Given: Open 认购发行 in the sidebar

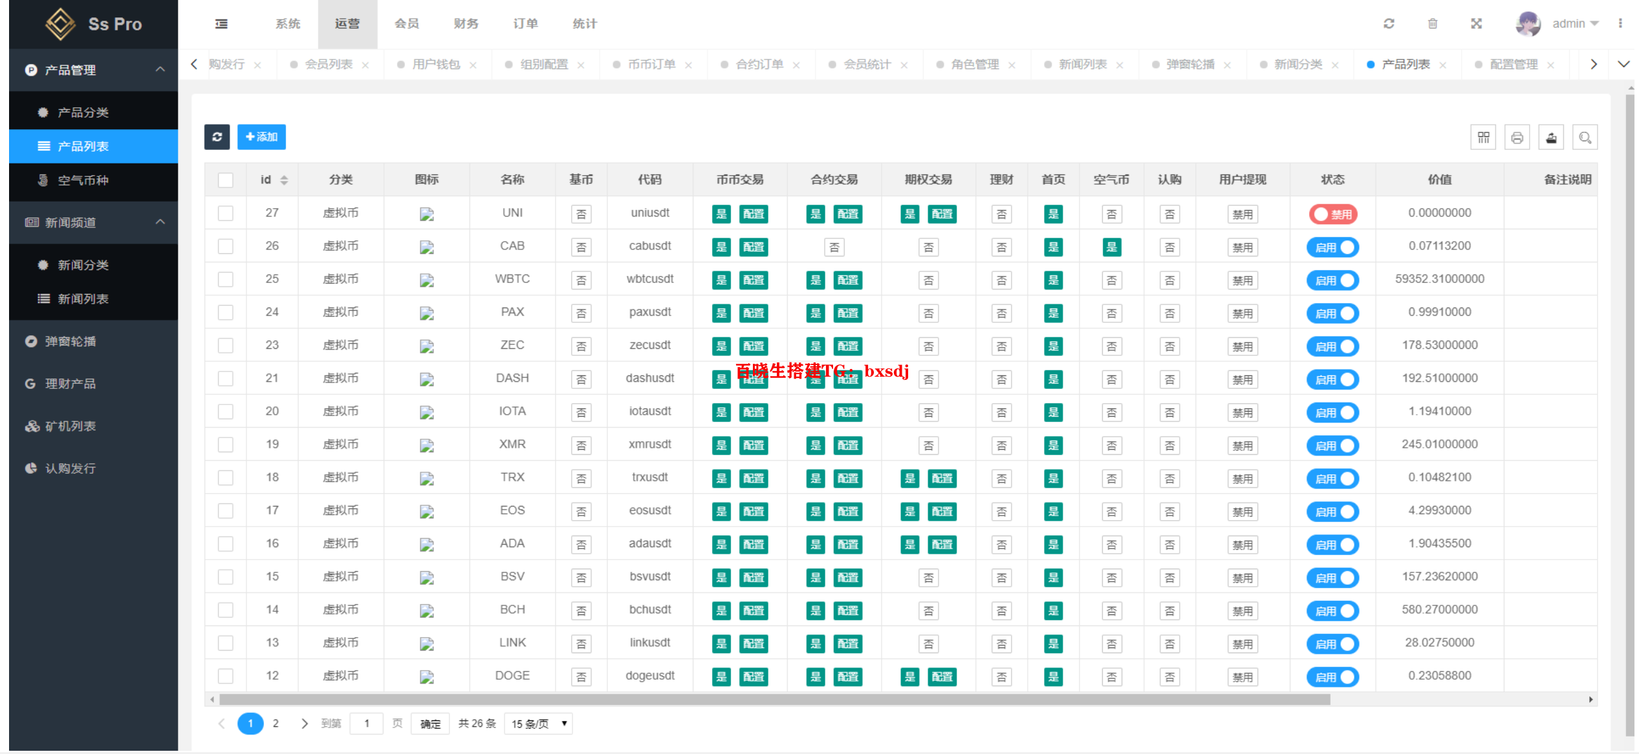Looking at the screenshot, I should (x=71, y=469).
